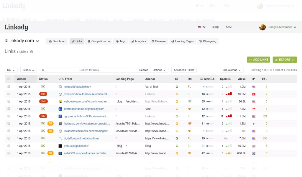Open the François Mommens account menu
This screenshot has width=302, height=177.
(282, 27)
